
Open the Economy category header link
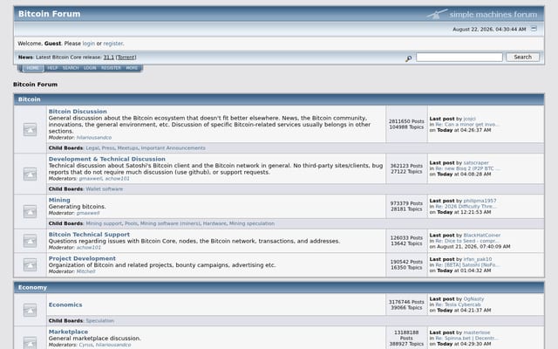[x=32, y=287]
